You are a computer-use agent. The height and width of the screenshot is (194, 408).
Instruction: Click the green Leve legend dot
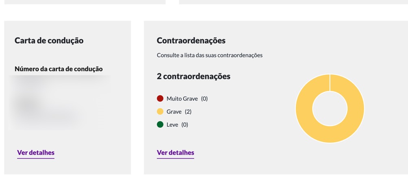pyautogui.click(x=160, y=124)
